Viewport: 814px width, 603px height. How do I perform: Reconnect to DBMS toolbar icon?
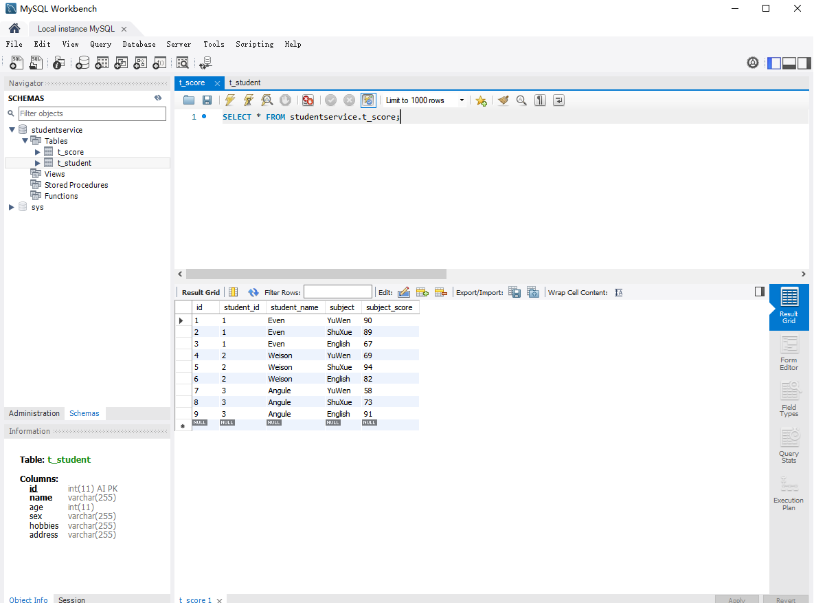pyautogui.click(x=205, y=63)
